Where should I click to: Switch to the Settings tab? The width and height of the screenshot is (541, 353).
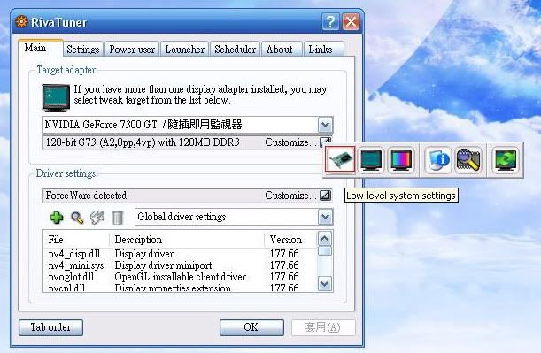click(x=83, y=50)
